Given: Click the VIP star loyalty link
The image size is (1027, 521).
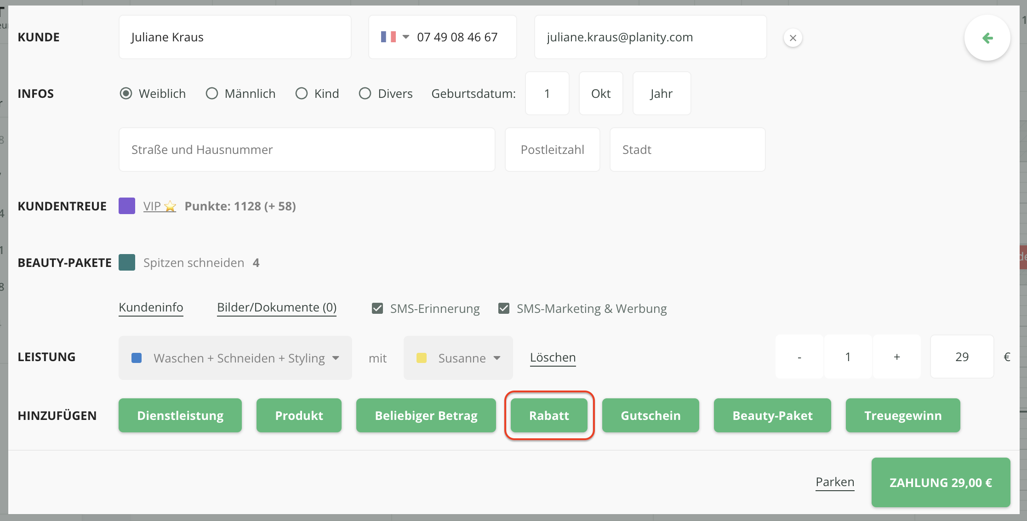Looking at the screenshot, I should [x=160, y=206].
